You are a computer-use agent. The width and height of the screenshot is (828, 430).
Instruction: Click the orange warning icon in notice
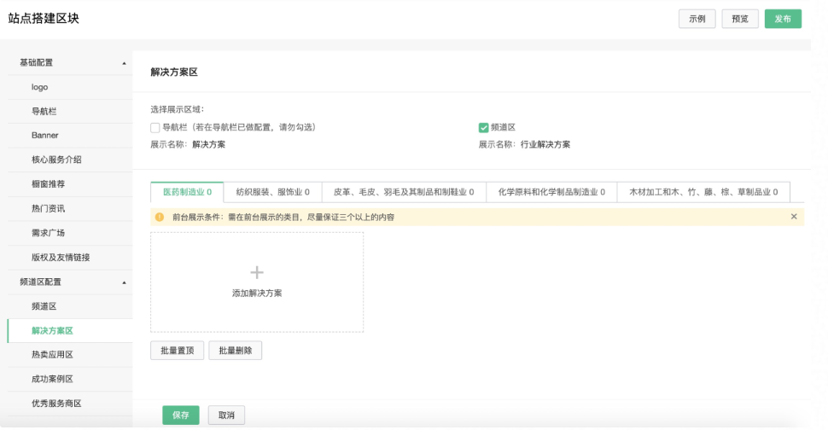click(160, 217)
